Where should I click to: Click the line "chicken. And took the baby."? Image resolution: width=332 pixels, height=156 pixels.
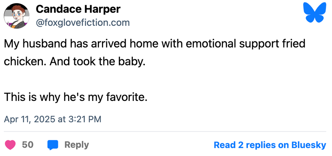(73, 62)
